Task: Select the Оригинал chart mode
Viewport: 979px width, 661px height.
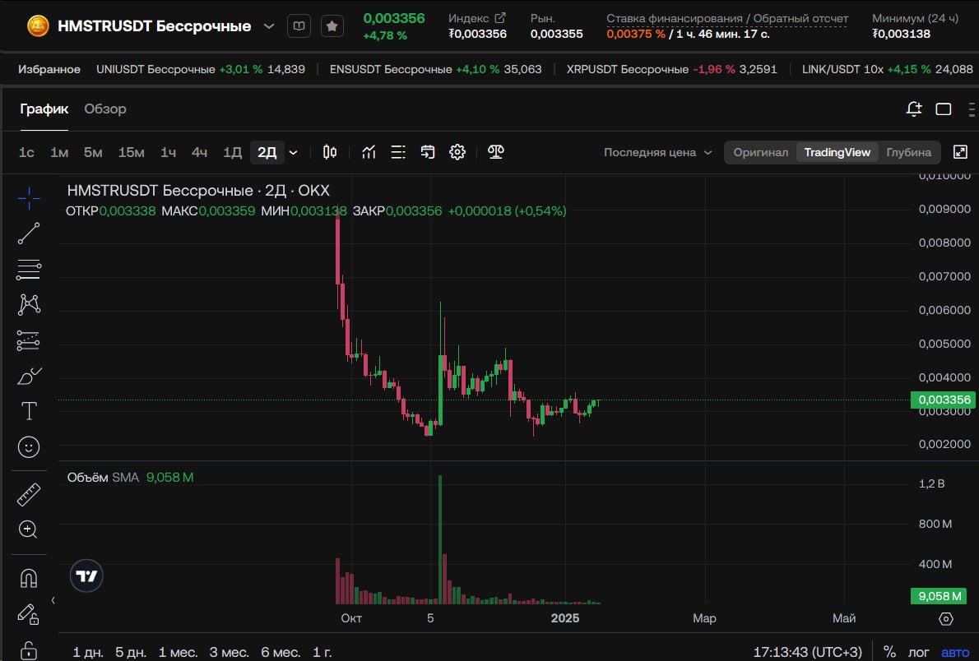Action: tap(760, 152)
